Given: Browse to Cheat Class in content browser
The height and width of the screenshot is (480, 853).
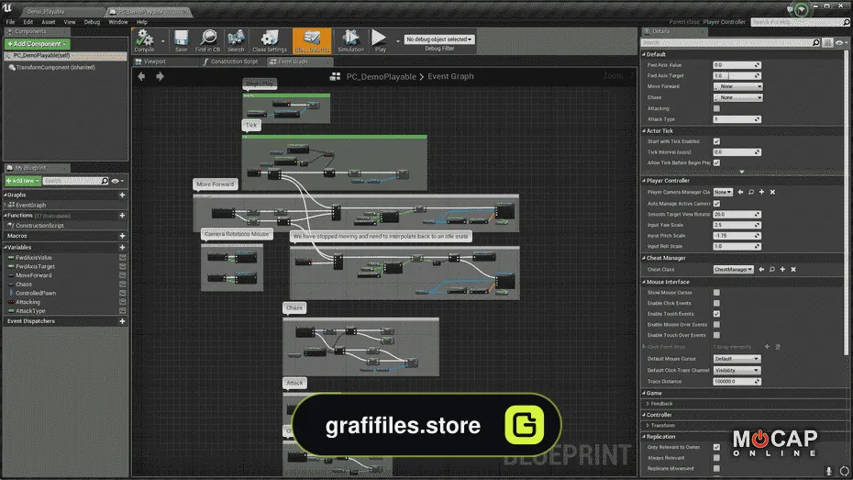Looking at the screenshot, I should point(772,270).
